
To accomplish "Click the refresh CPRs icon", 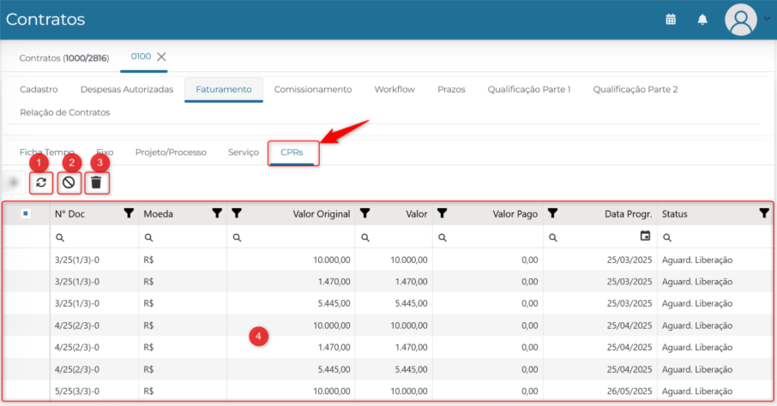I will (41, 182).
